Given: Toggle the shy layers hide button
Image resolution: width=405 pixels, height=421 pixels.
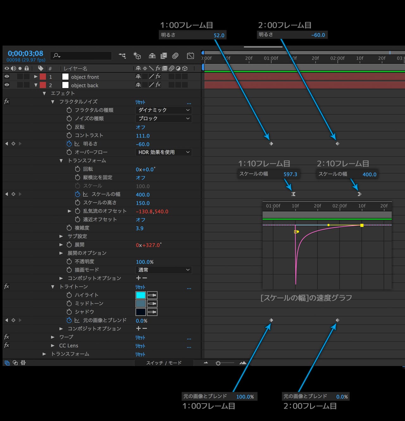Looking at the screenshot, I should click(x=152, y=56).
